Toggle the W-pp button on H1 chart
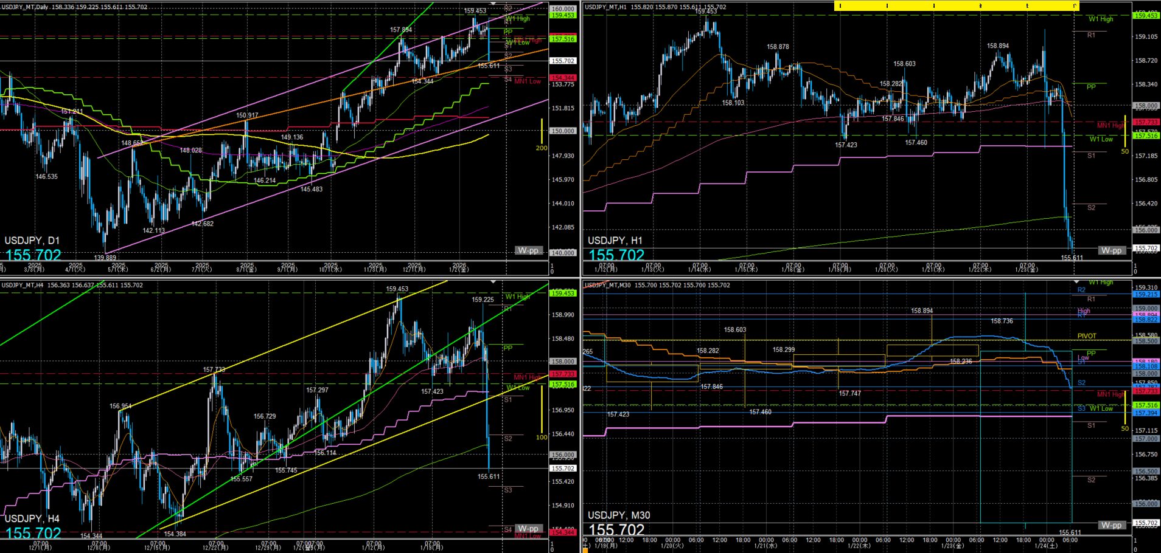Viewport: 1161px width, 553px height. coord(1111,250)
